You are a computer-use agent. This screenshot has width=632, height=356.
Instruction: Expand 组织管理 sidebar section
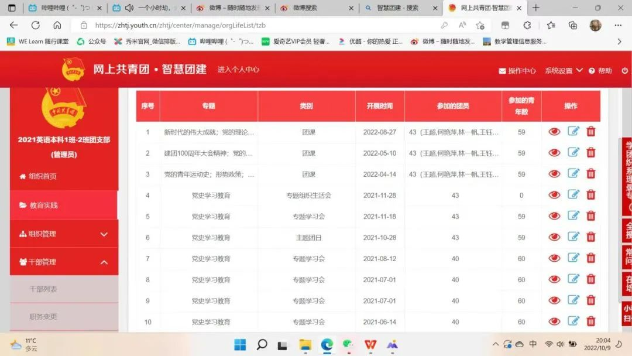pyautogui.click(x=64, y=234)
